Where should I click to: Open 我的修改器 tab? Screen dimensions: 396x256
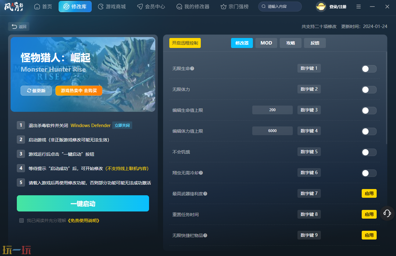193,7
